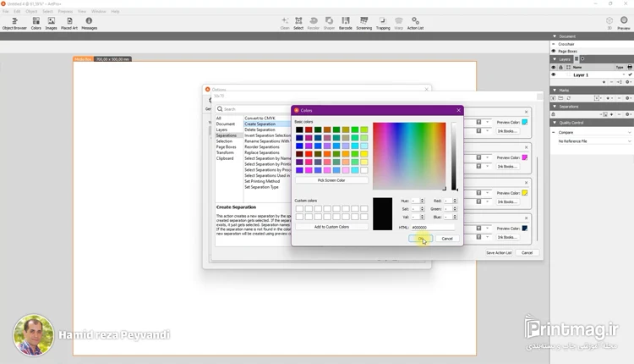Toggle visibility of Layer 1
The height and width of the screenshot is (364, 634).
coord(554,74)
